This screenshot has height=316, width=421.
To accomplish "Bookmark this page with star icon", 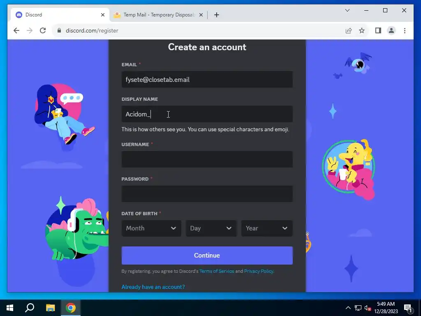I will (x=362, y=30).
